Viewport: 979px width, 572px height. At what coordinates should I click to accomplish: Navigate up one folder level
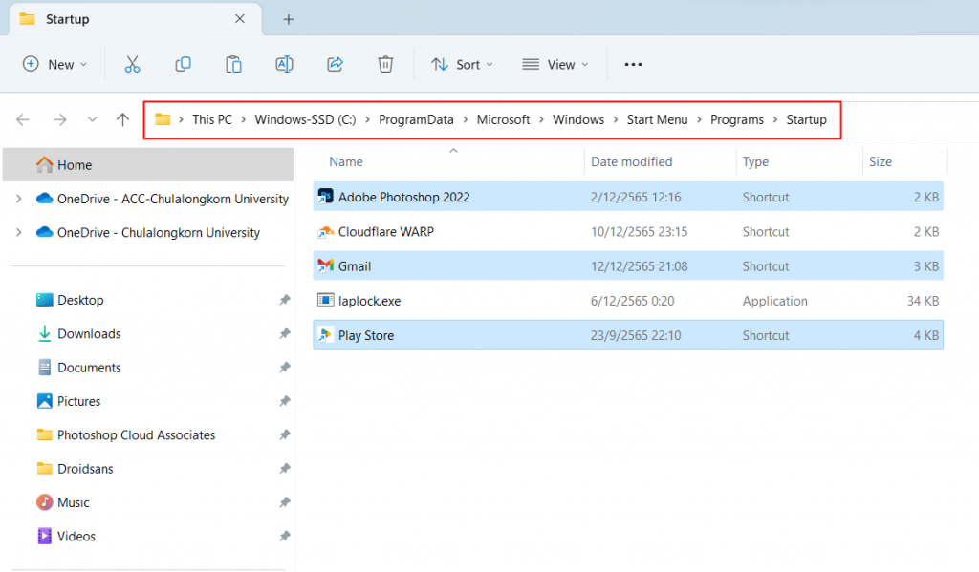click(x=122, y=119)
